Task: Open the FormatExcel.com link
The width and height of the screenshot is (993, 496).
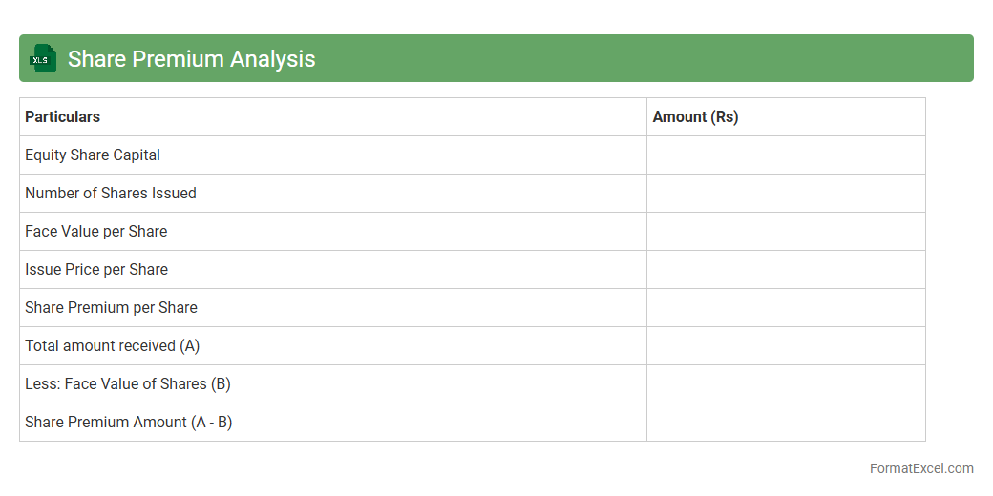Action: 921,468
